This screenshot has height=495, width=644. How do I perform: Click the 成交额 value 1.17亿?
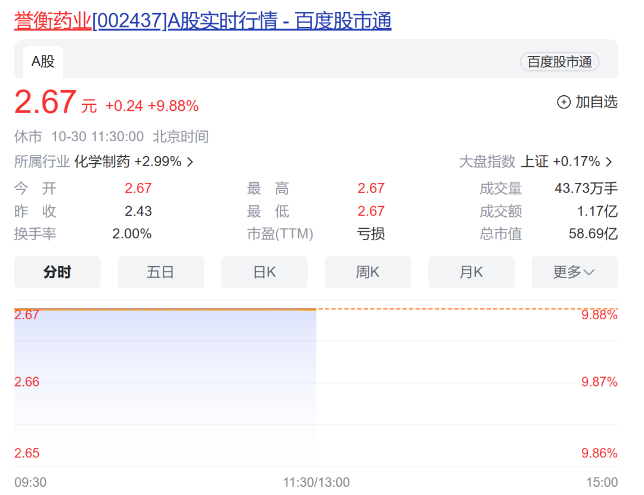(597, 211)
